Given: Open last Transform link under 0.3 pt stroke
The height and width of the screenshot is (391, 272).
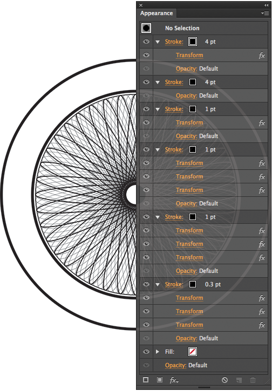Looking at the screenshot, I should click(x=189, y=325).
